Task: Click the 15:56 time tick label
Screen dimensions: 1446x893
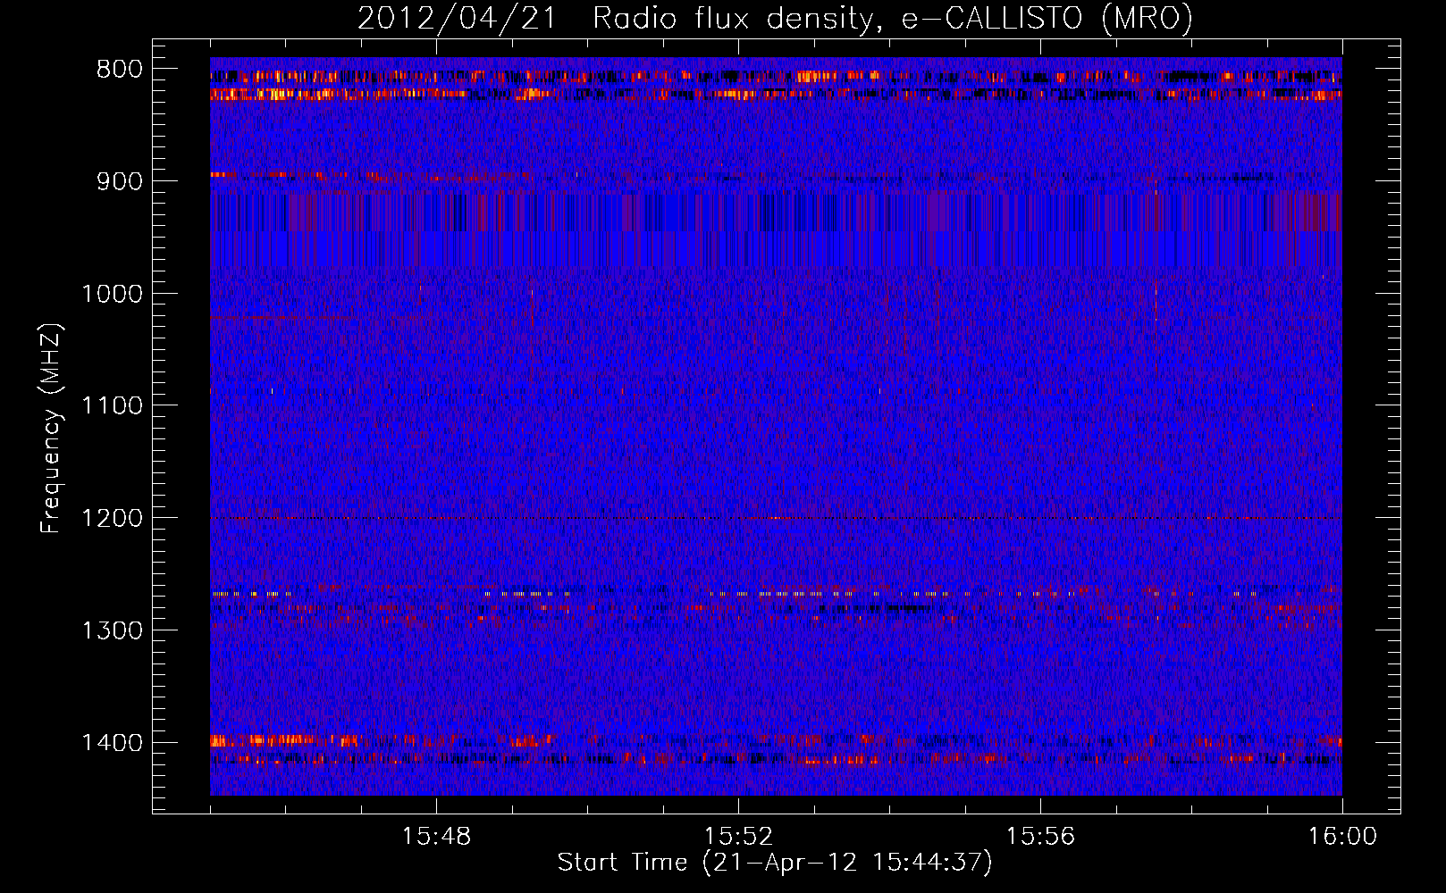Action: click(1040, 837)
